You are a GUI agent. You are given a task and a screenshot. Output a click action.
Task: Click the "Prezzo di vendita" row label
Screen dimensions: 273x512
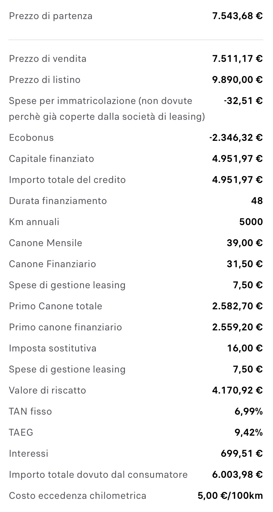pyautogui.click(x=48, y=59)
